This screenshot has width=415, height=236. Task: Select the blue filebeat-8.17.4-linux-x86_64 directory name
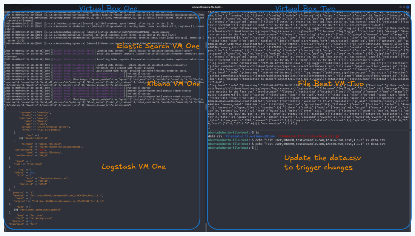coord(250,137)
